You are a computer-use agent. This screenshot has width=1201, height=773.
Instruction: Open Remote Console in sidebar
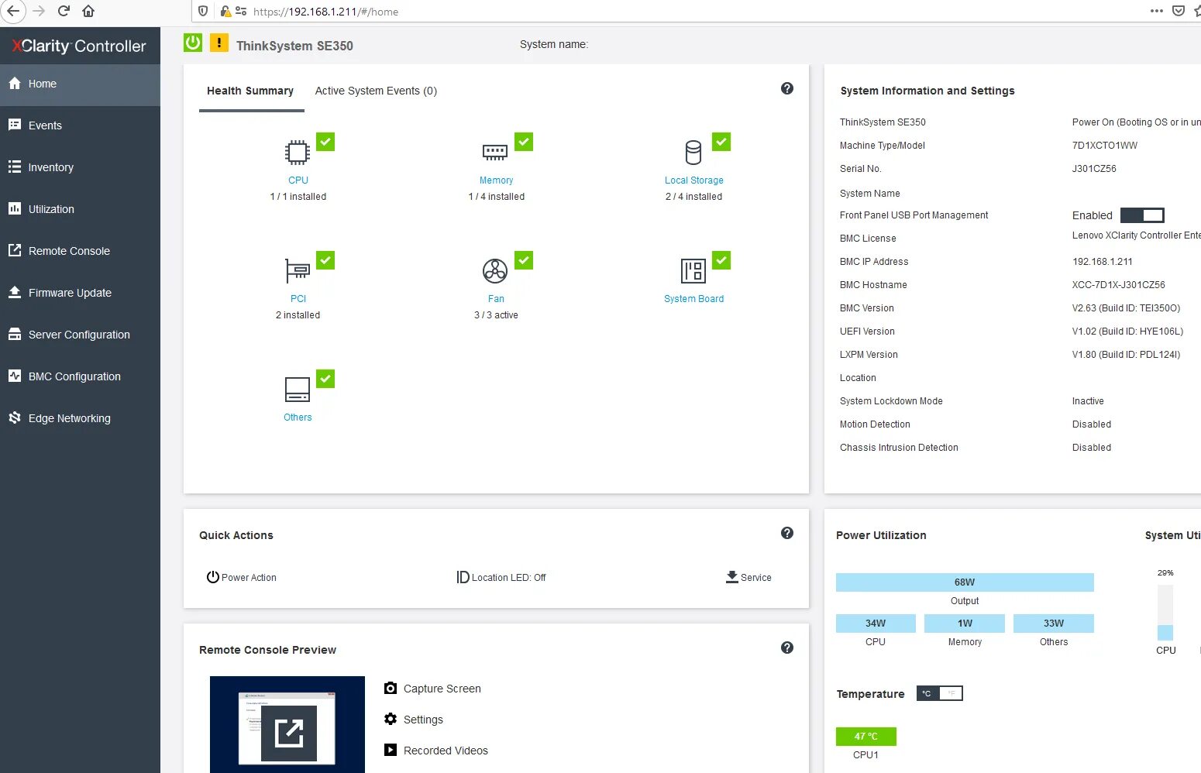tap(80, 251)
